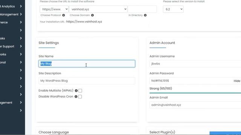Open the https://www. protocol dropdown
The image size is (241, 135).
coord(54,9)
